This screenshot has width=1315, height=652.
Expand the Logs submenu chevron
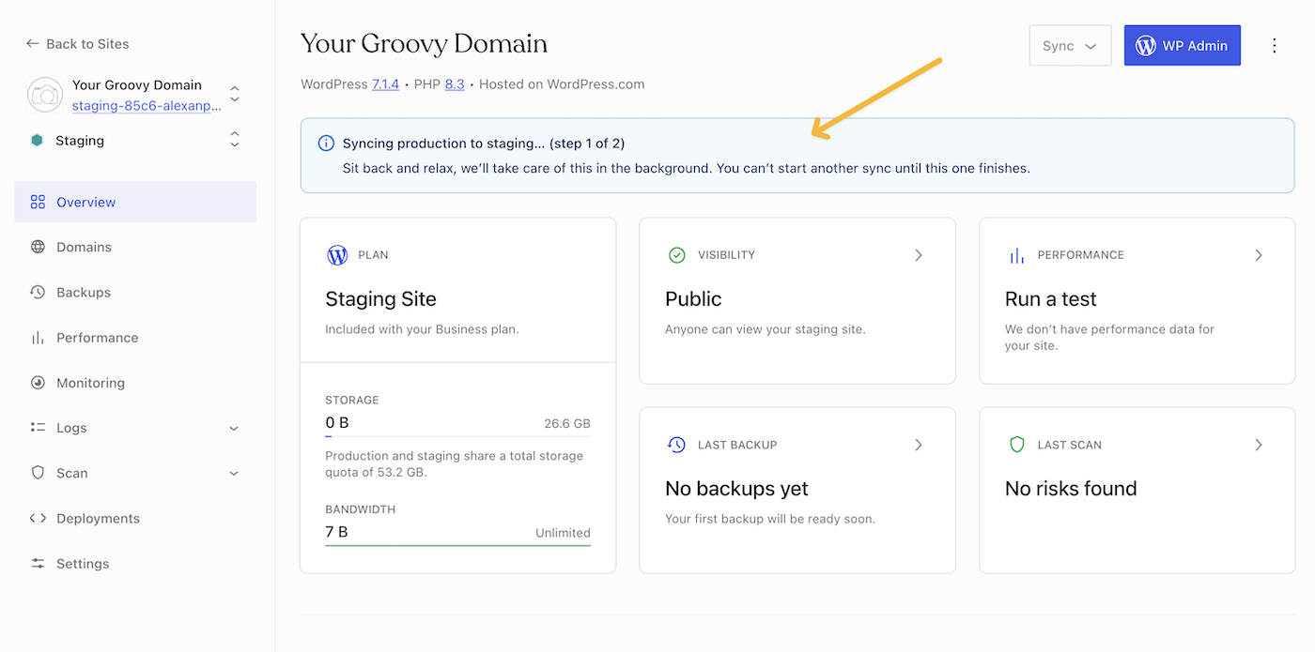[234, 429]
